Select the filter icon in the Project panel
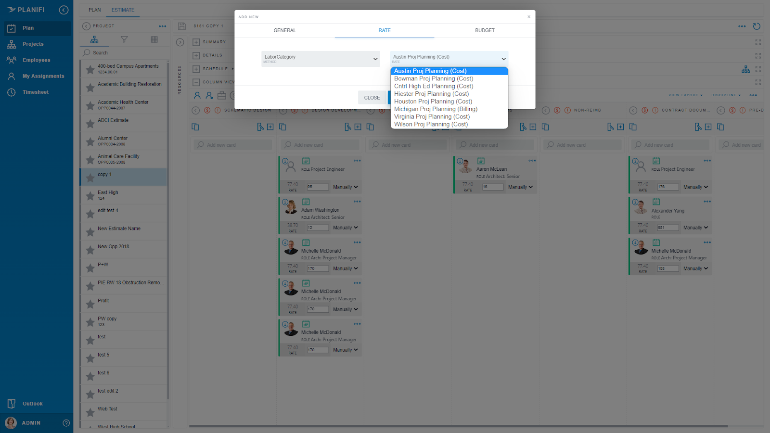Viewport: 770px width, 433px height. 124,39
